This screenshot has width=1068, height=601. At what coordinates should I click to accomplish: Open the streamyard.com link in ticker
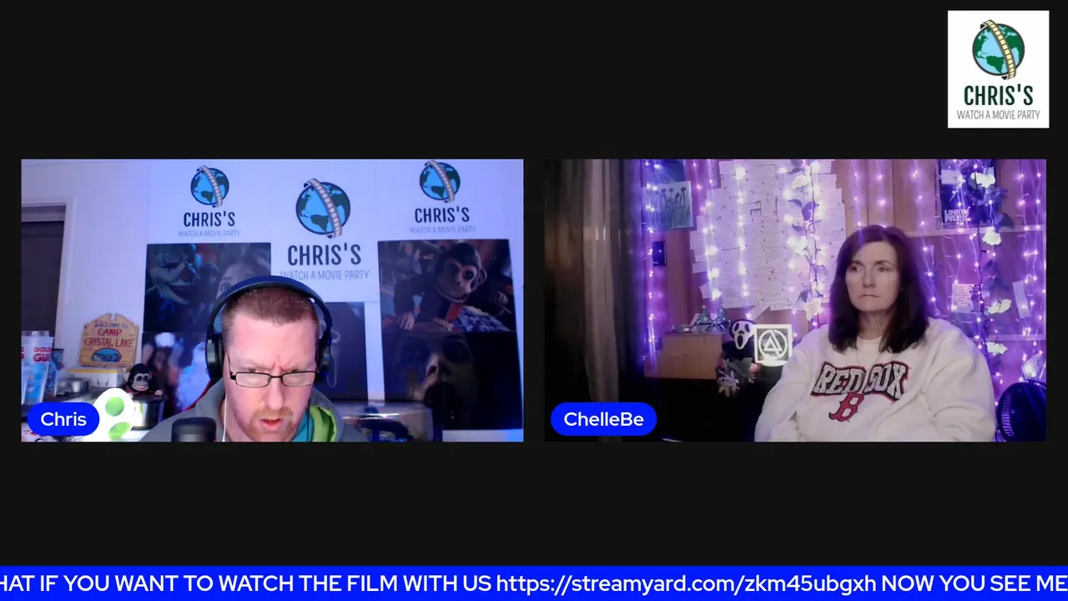[686, 583]
